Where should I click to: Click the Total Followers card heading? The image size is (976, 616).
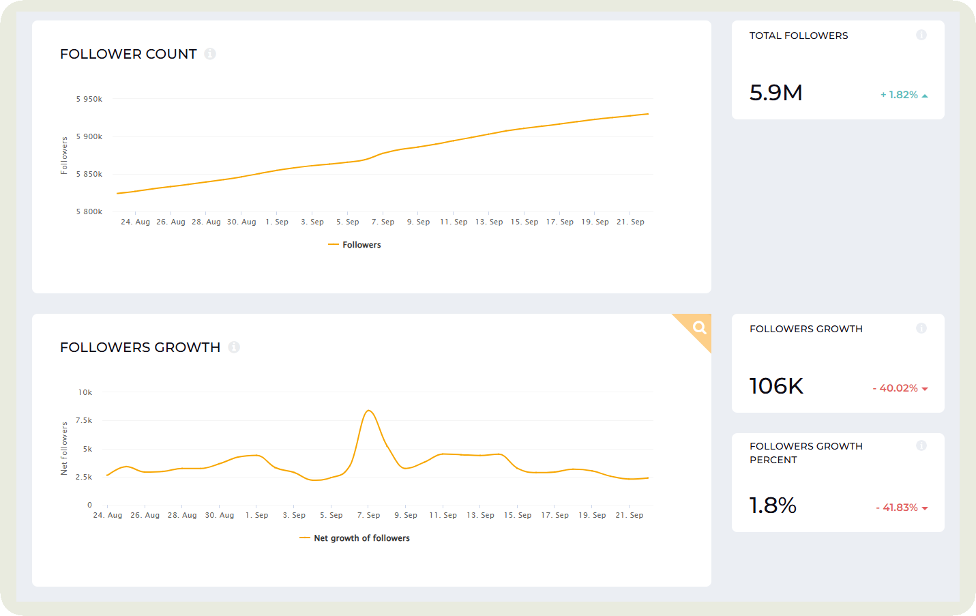click(x=799, y=35)
